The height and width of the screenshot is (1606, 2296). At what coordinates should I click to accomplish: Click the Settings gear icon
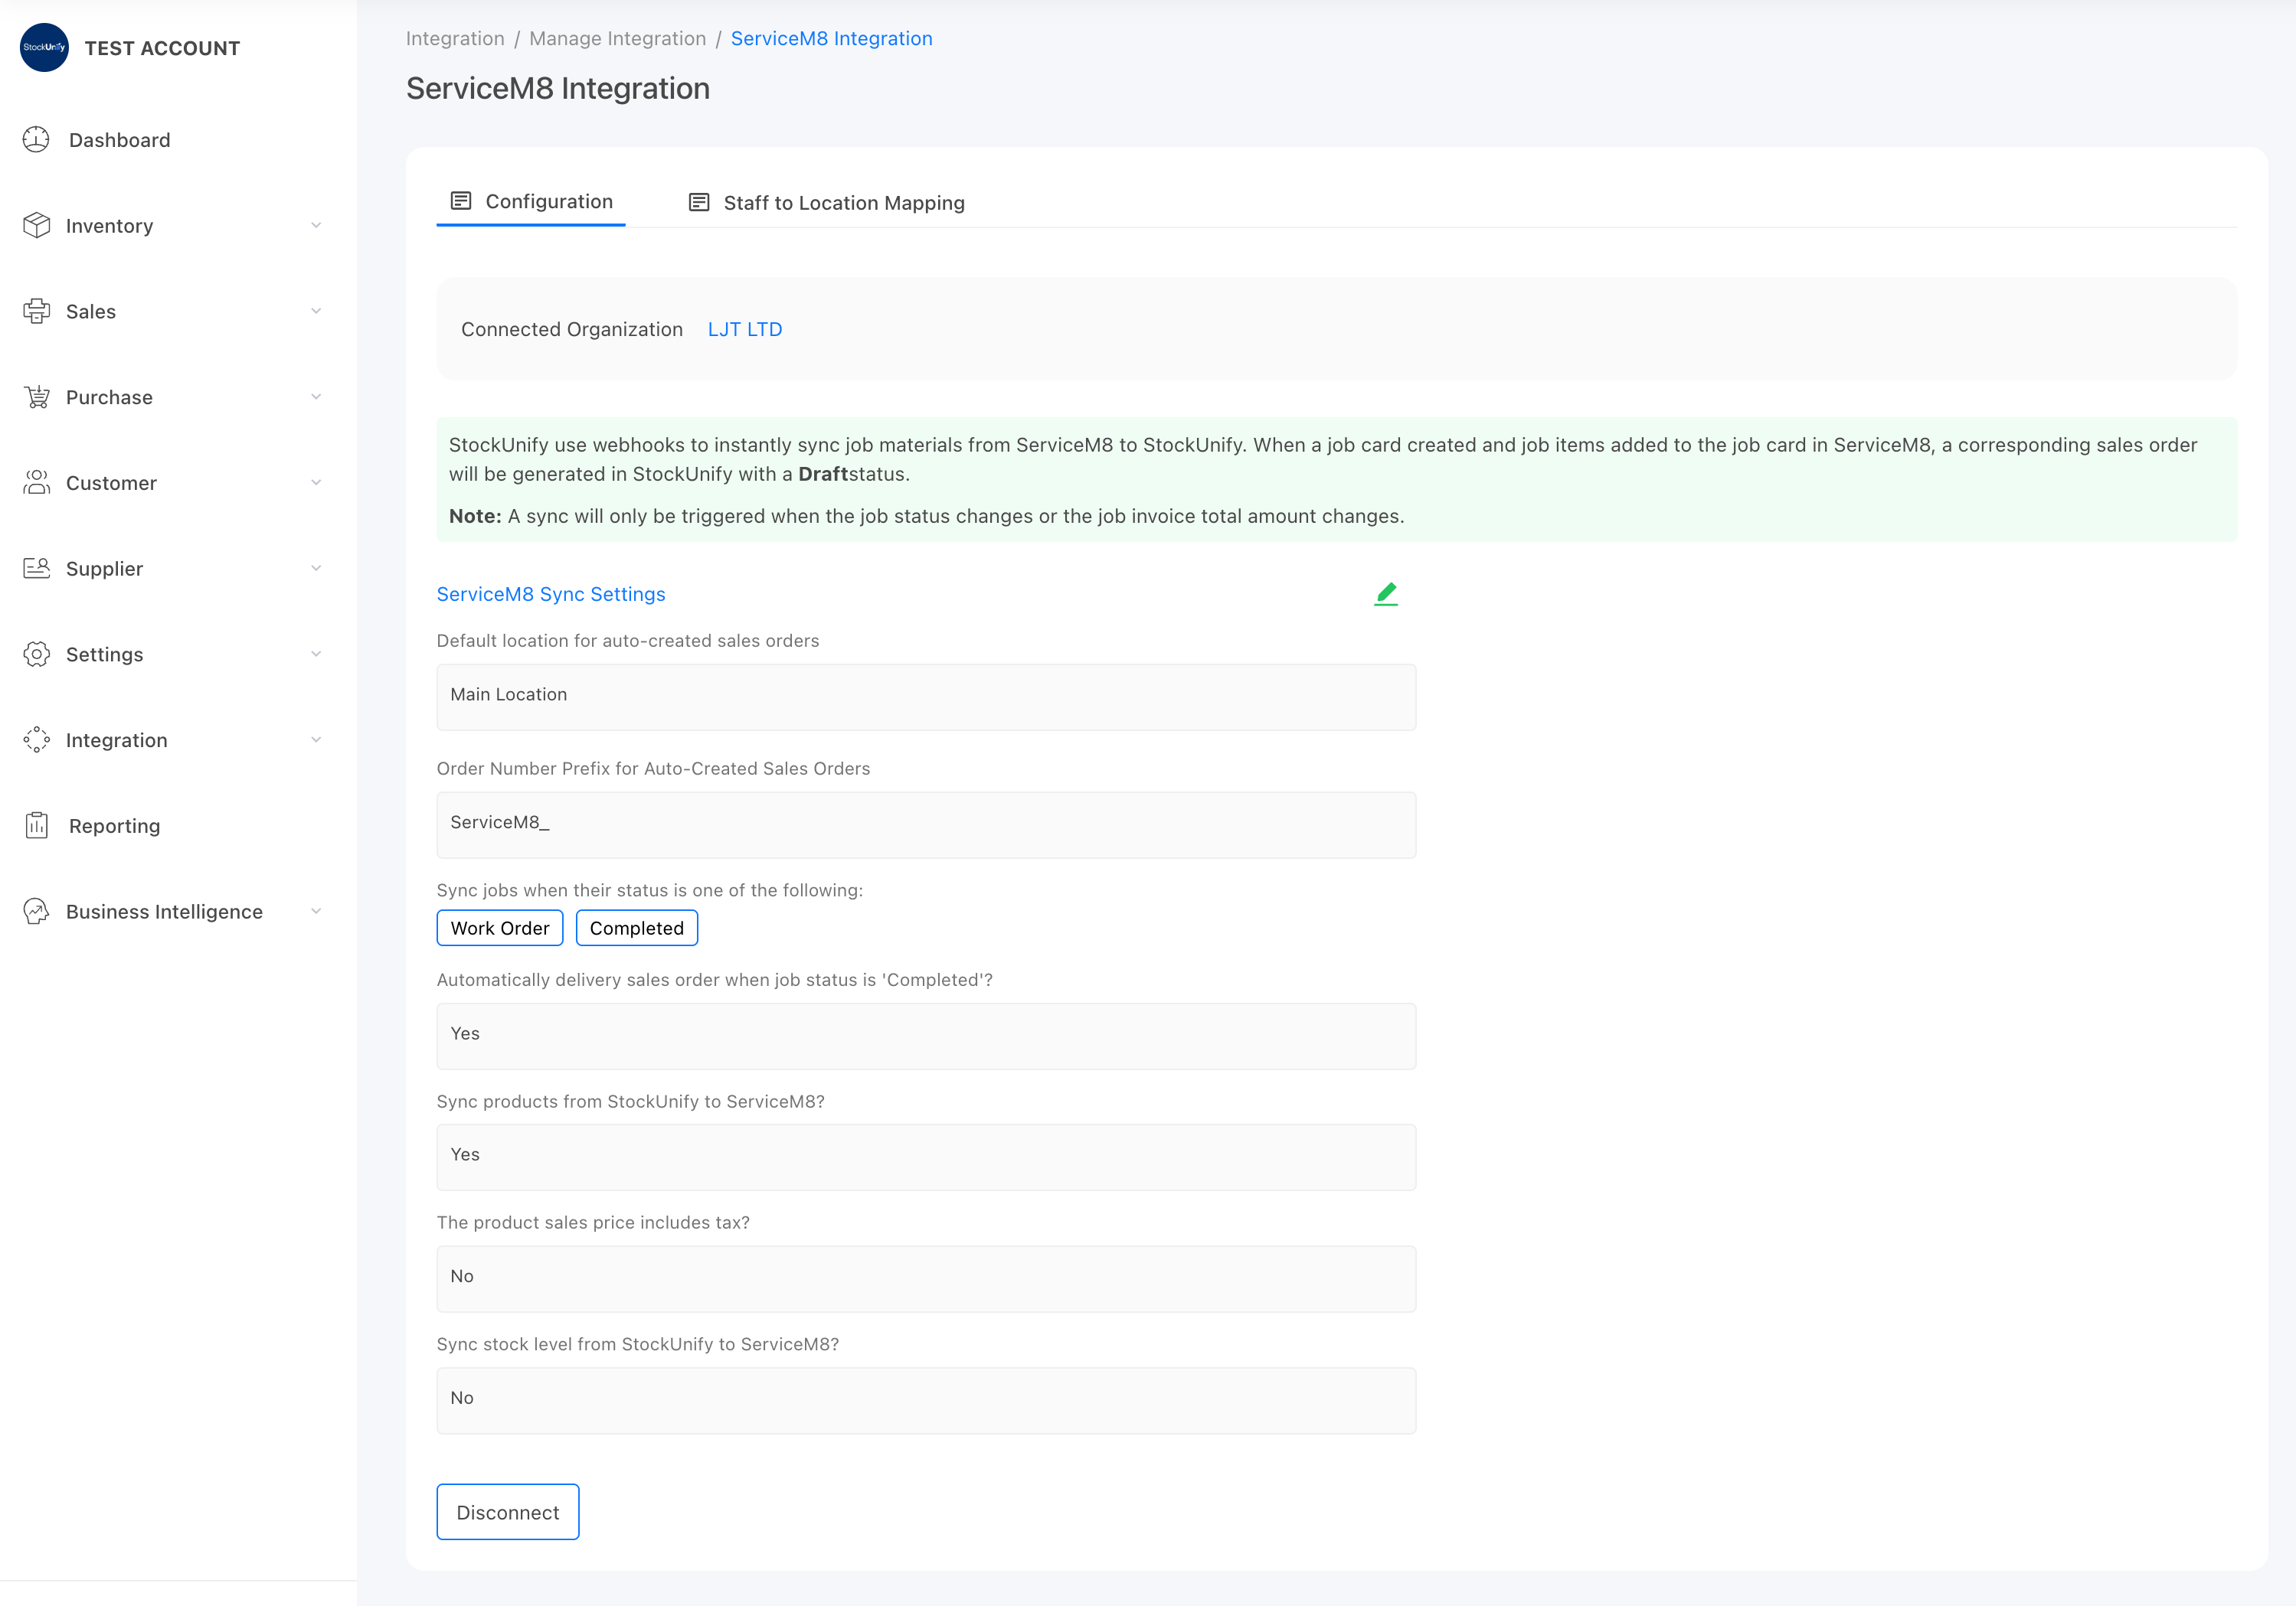click(x=36, y=654)
